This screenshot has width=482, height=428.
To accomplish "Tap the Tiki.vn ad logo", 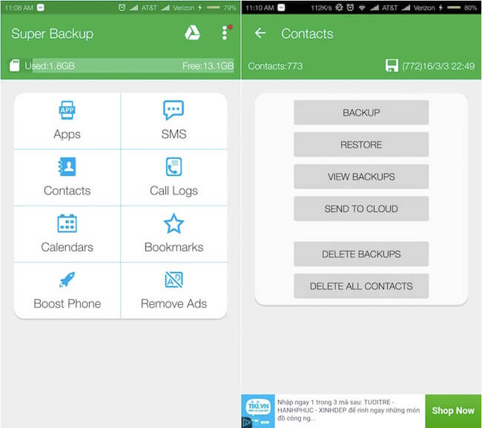I will (258, 411).
